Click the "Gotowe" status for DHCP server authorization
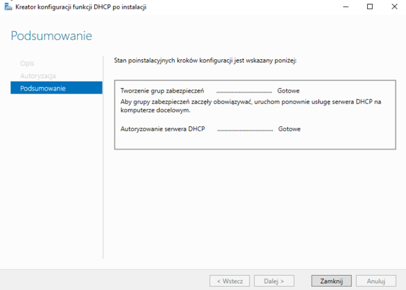This screenshot has height=290, width=406. tap(289, 129)
